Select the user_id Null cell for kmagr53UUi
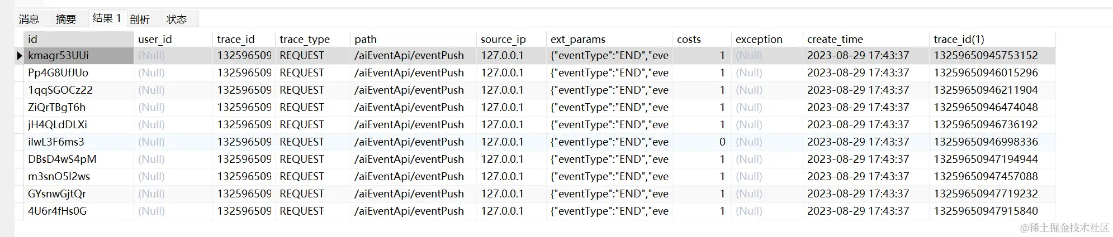The height and width of the screenshot is (237, 1113). [x=173, y=56]
